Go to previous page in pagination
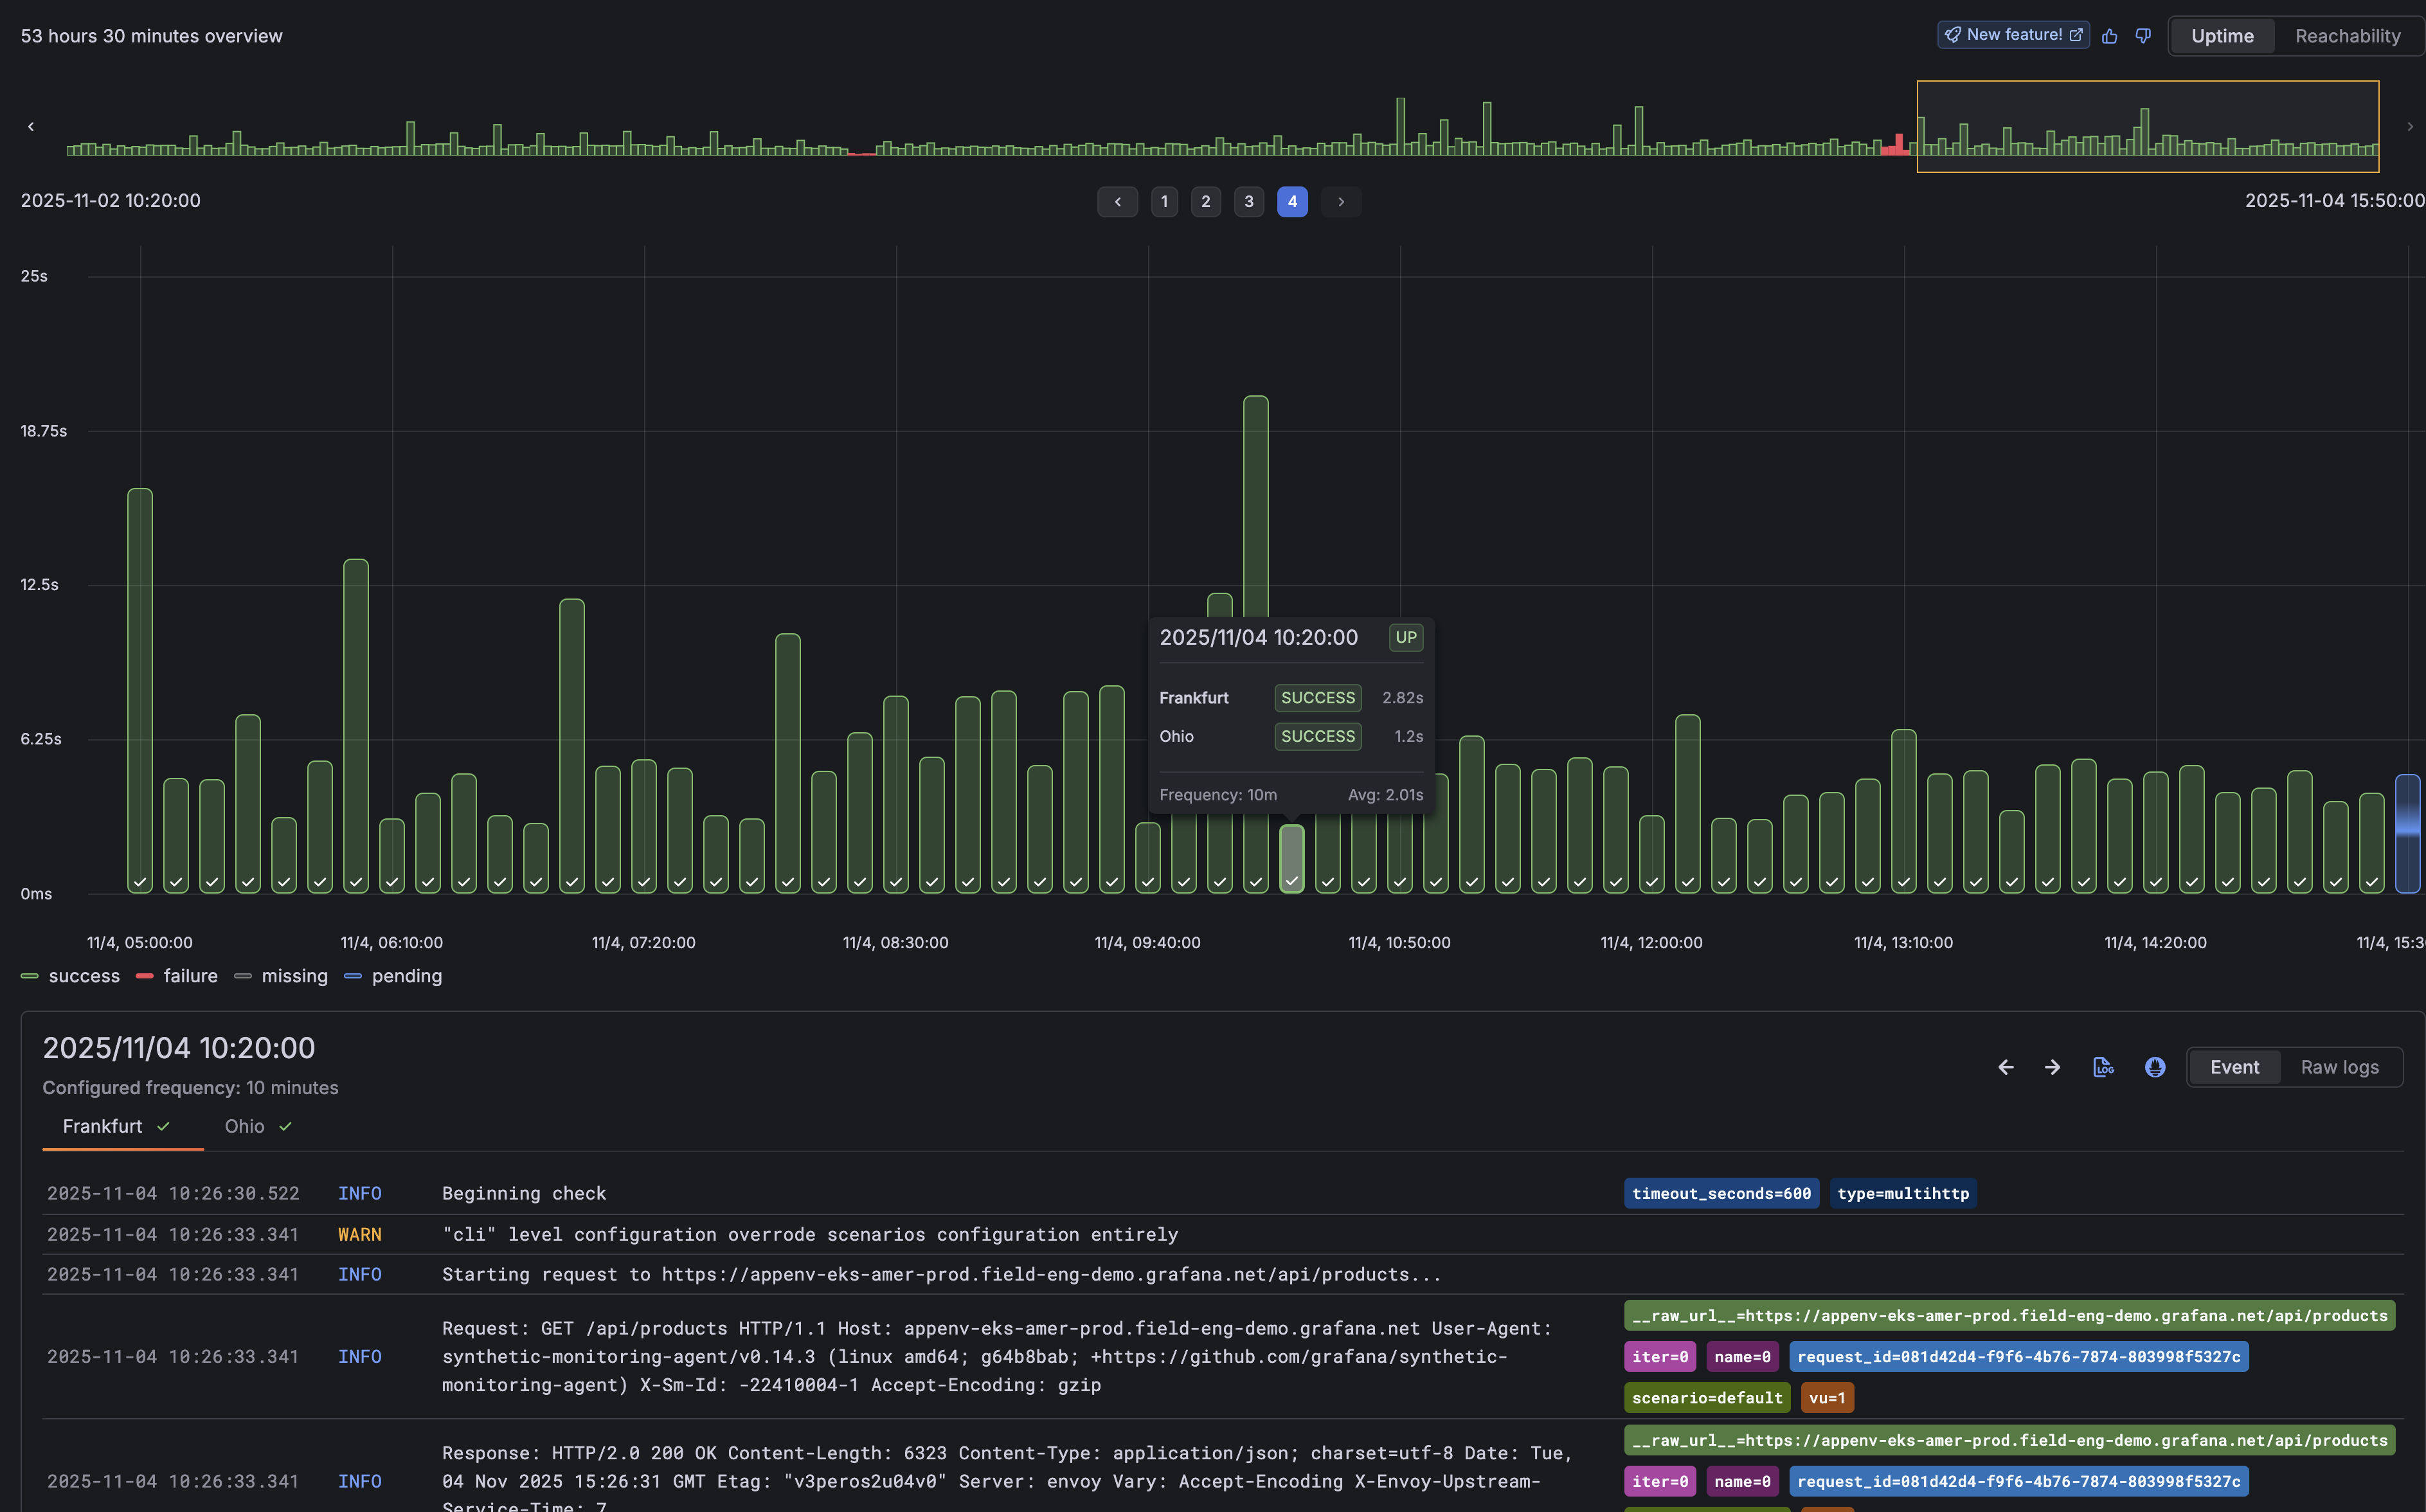 (1117, 202)
